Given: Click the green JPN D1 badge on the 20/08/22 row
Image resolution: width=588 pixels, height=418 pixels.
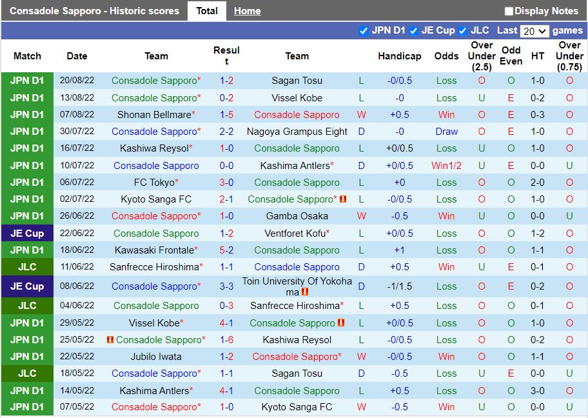Looking at the screenshot, I should coord(27,81).
